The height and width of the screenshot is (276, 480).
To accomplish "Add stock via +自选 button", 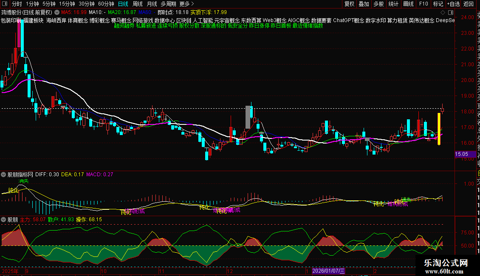I will coord(453,4).
